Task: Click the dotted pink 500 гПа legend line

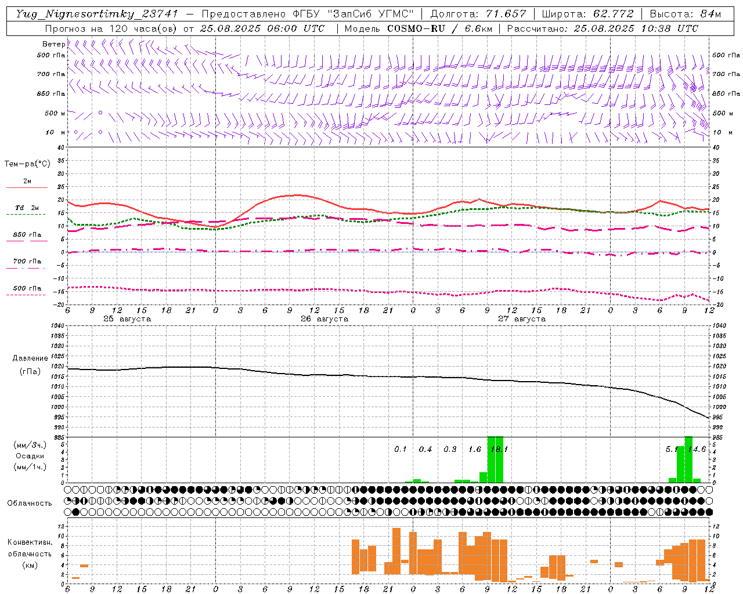Action: click(26, 295)
